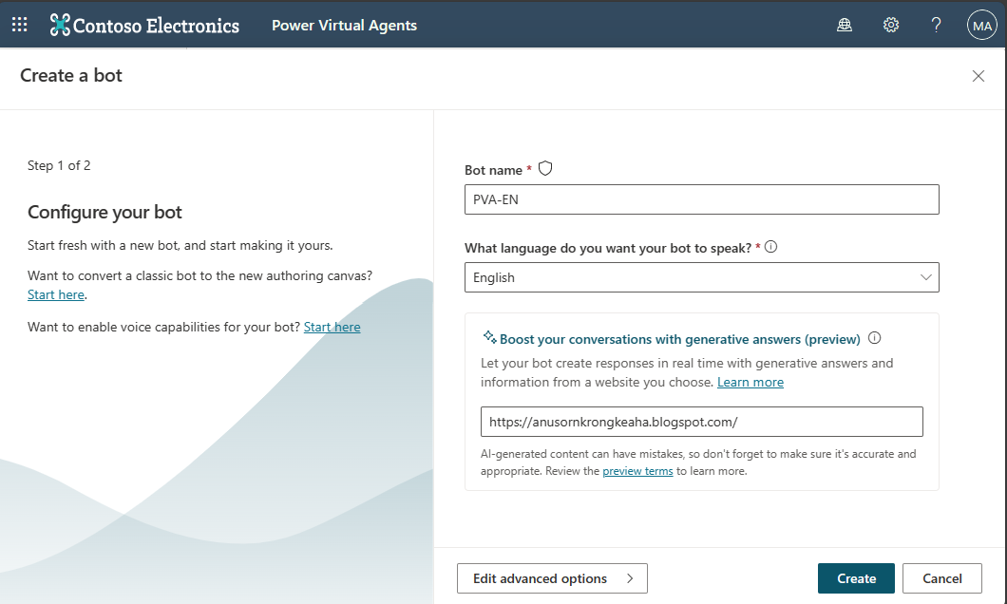The width and height of the screenshot is (1007, 604).
Task: Click the Contoso Electronics drone logo
Action: [60, 25]
